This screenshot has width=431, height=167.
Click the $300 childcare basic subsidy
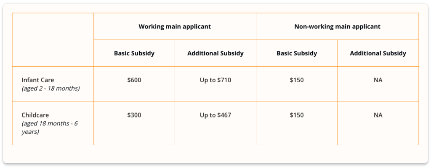pos(134,115)
